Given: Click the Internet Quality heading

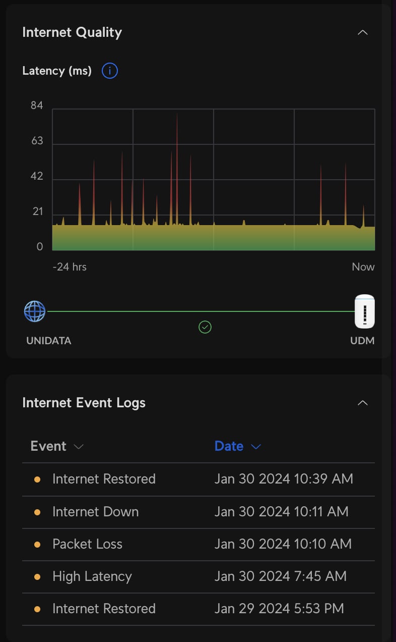Looking at the screenshot, I should point(72,33).
